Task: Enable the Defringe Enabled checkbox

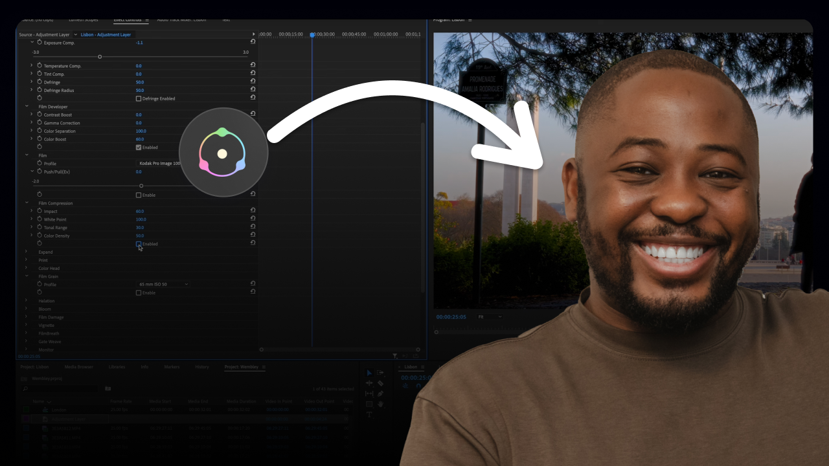Action: point(139,98)
